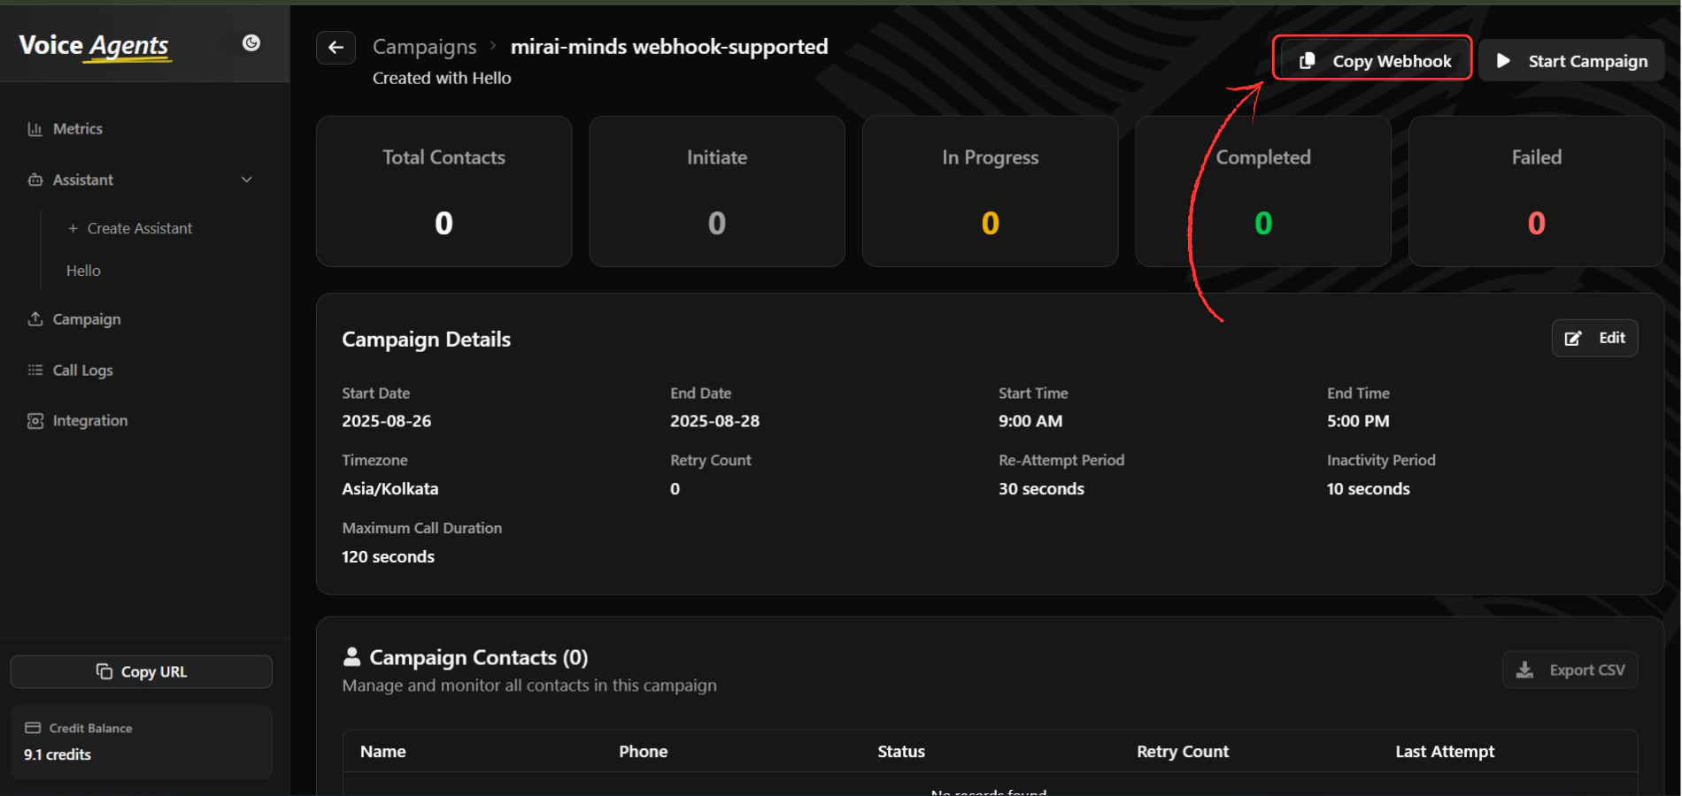Click the back arrow beside Campaigns breadcrumb
1682x796 pixels.
click(336, 48)
